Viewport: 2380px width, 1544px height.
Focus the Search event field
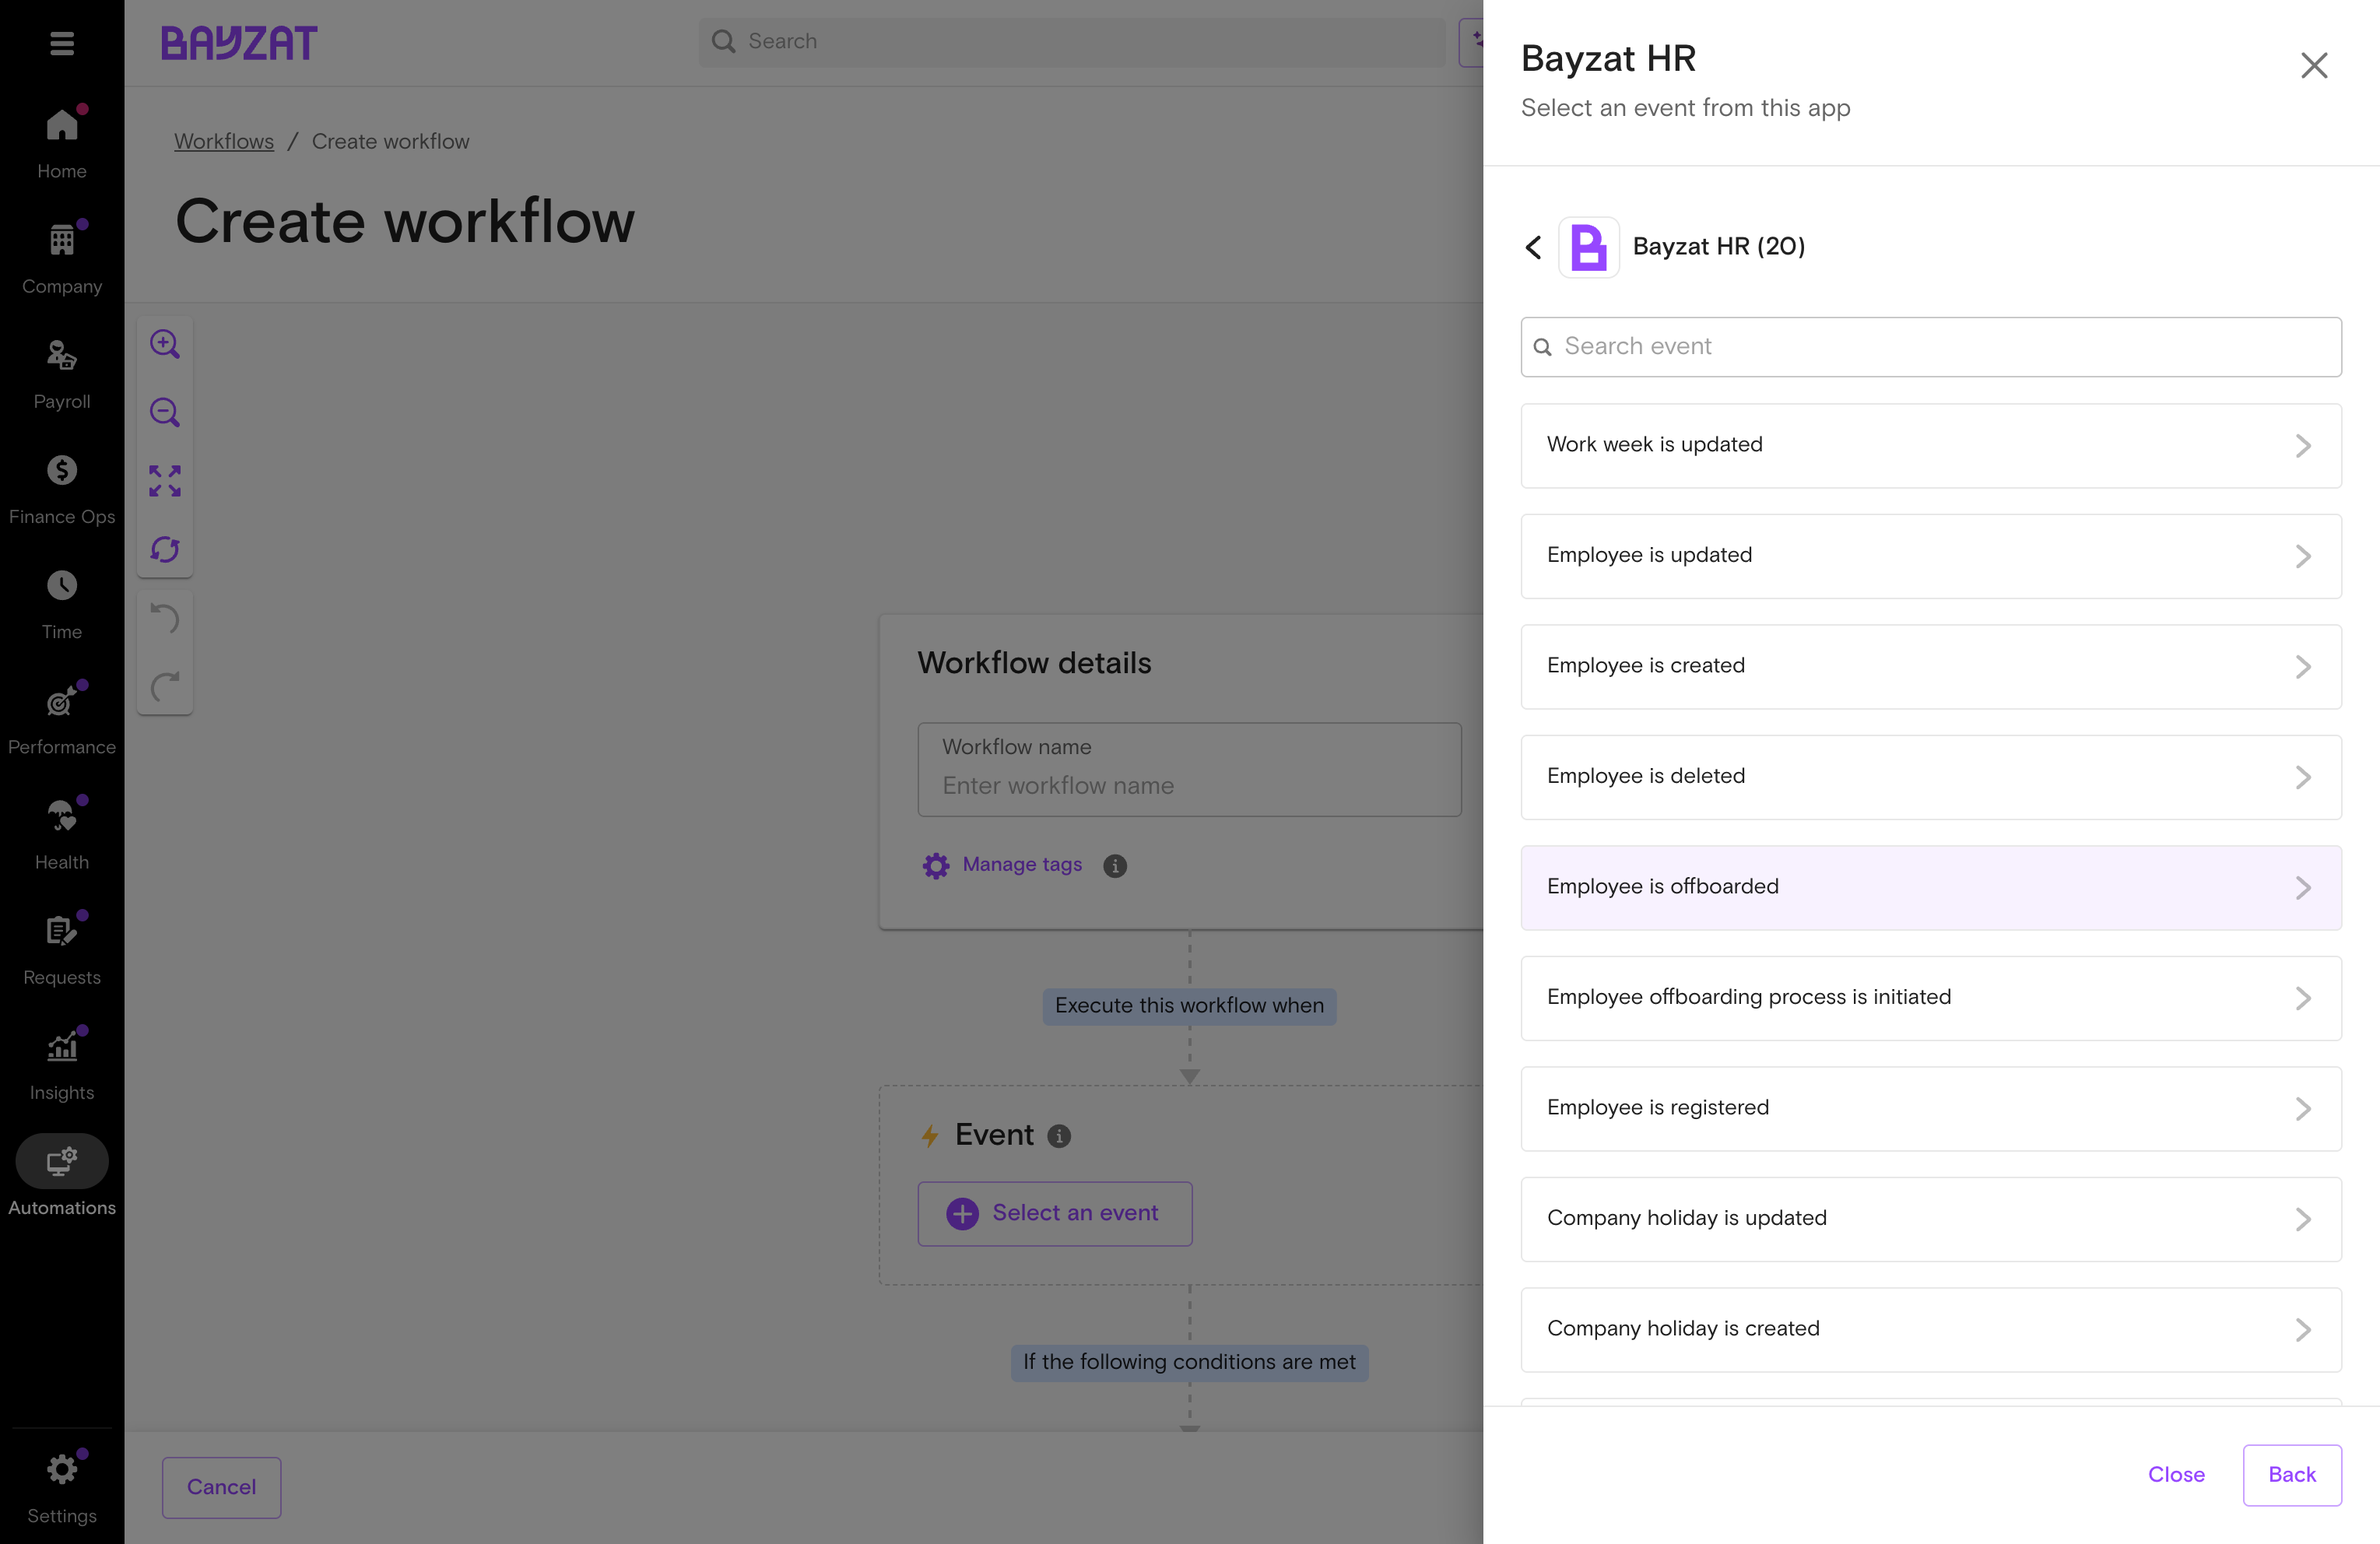click(x=1931, y=347)
